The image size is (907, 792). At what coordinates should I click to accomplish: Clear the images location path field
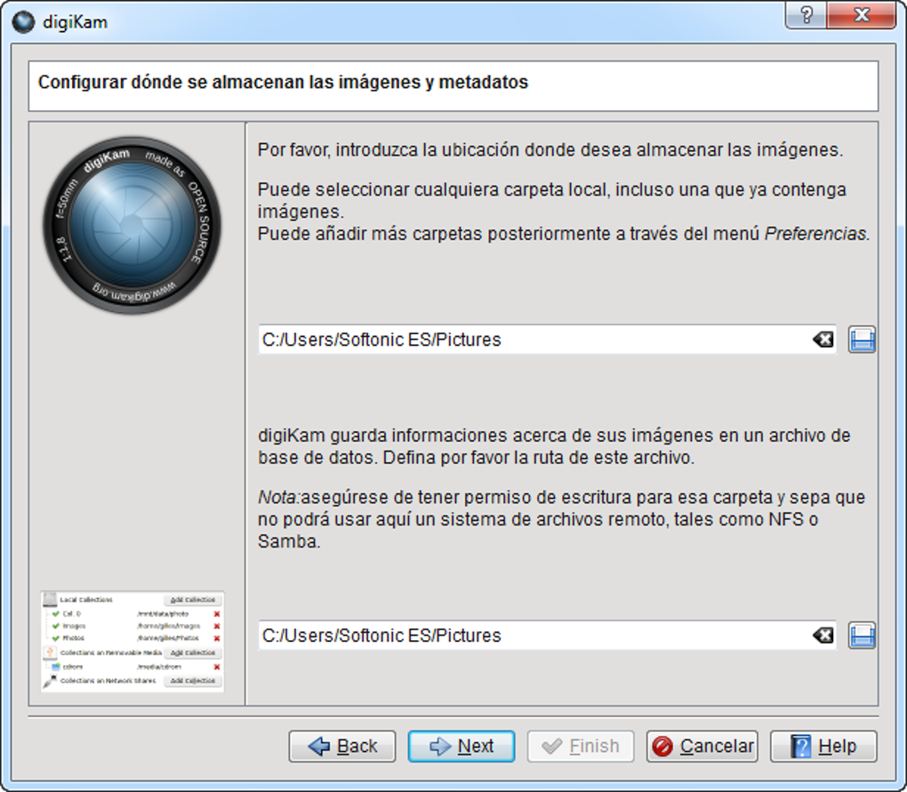(823, 340)
